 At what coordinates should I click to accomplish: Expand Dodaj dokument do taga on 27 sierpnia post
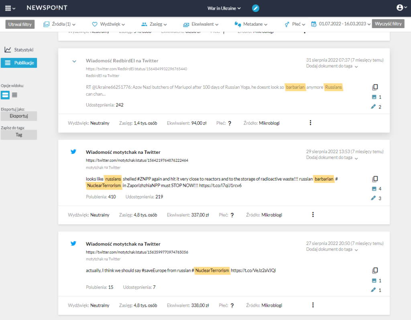[332, 249]
